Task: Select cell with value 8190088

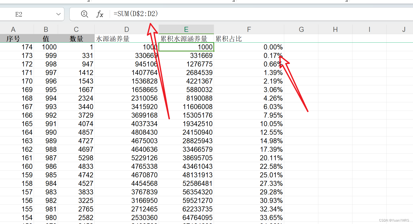Action: point(186,98)
